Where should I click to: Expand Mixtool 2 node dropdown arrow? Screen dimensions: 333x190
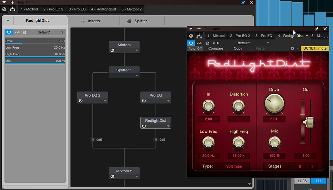pyautogui.click(x=137, y=176)
